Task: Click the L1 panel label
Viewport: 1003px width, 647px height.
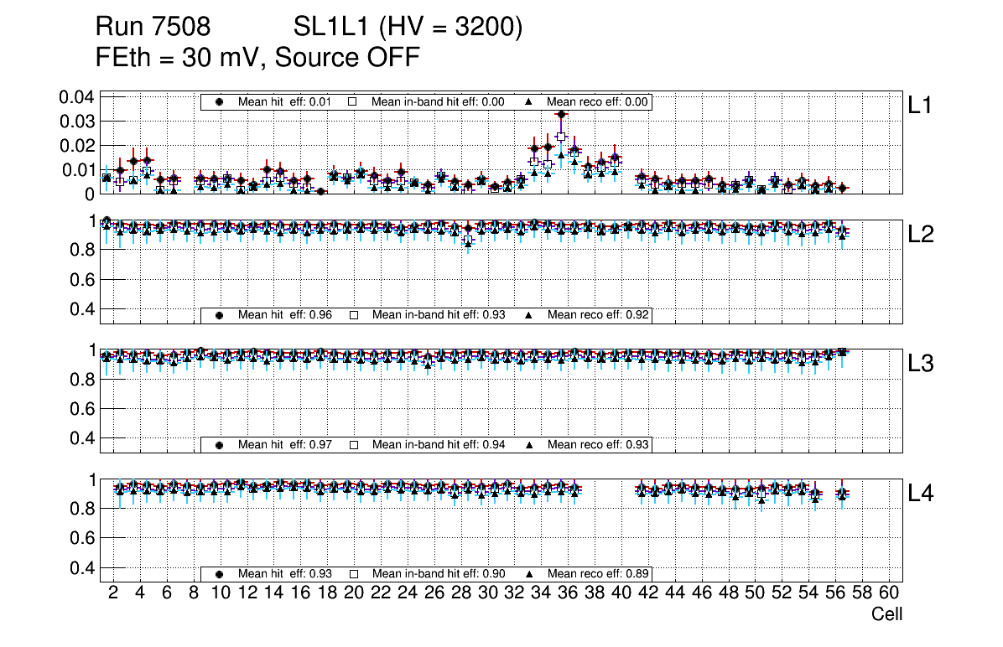Action: 921,106
